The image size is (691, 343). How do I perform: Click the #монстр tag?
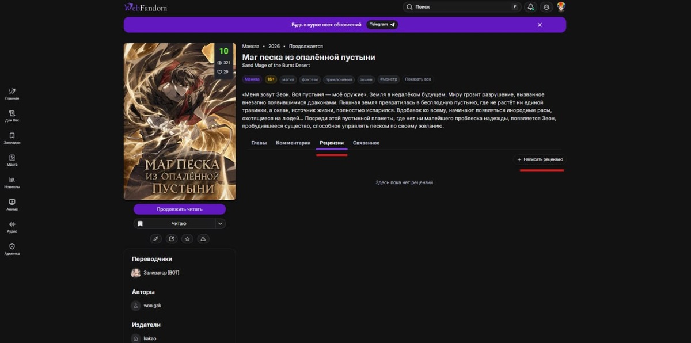coord(389,79)
